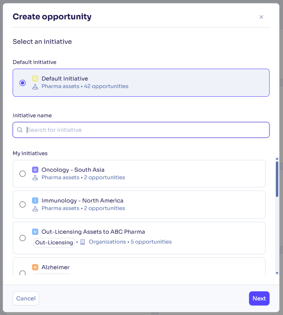
Task: Click the Out-Licensing tag chip
Action: tap(54, 242)
